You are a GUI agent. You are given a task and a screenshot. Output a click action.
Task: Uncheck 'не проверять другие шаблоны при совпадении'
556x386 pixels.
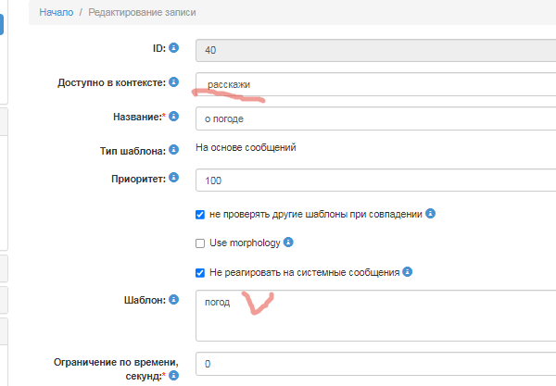[x=200, y=214]
